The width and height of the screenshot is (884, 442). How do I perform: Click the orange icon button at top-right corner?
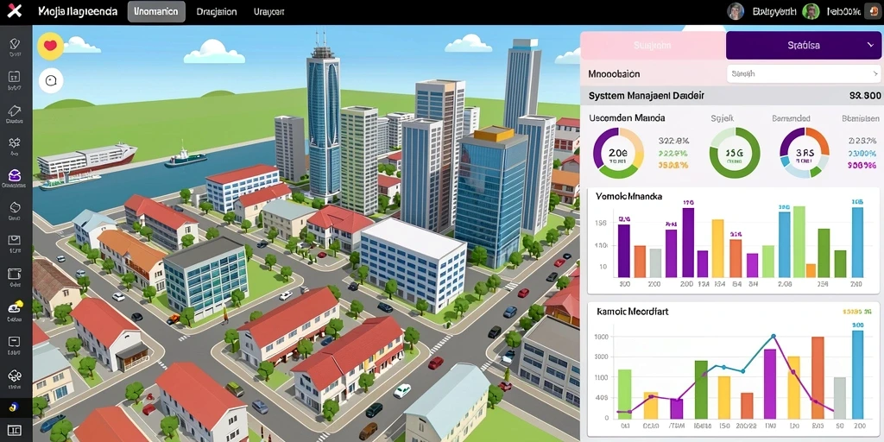point(872,12)
